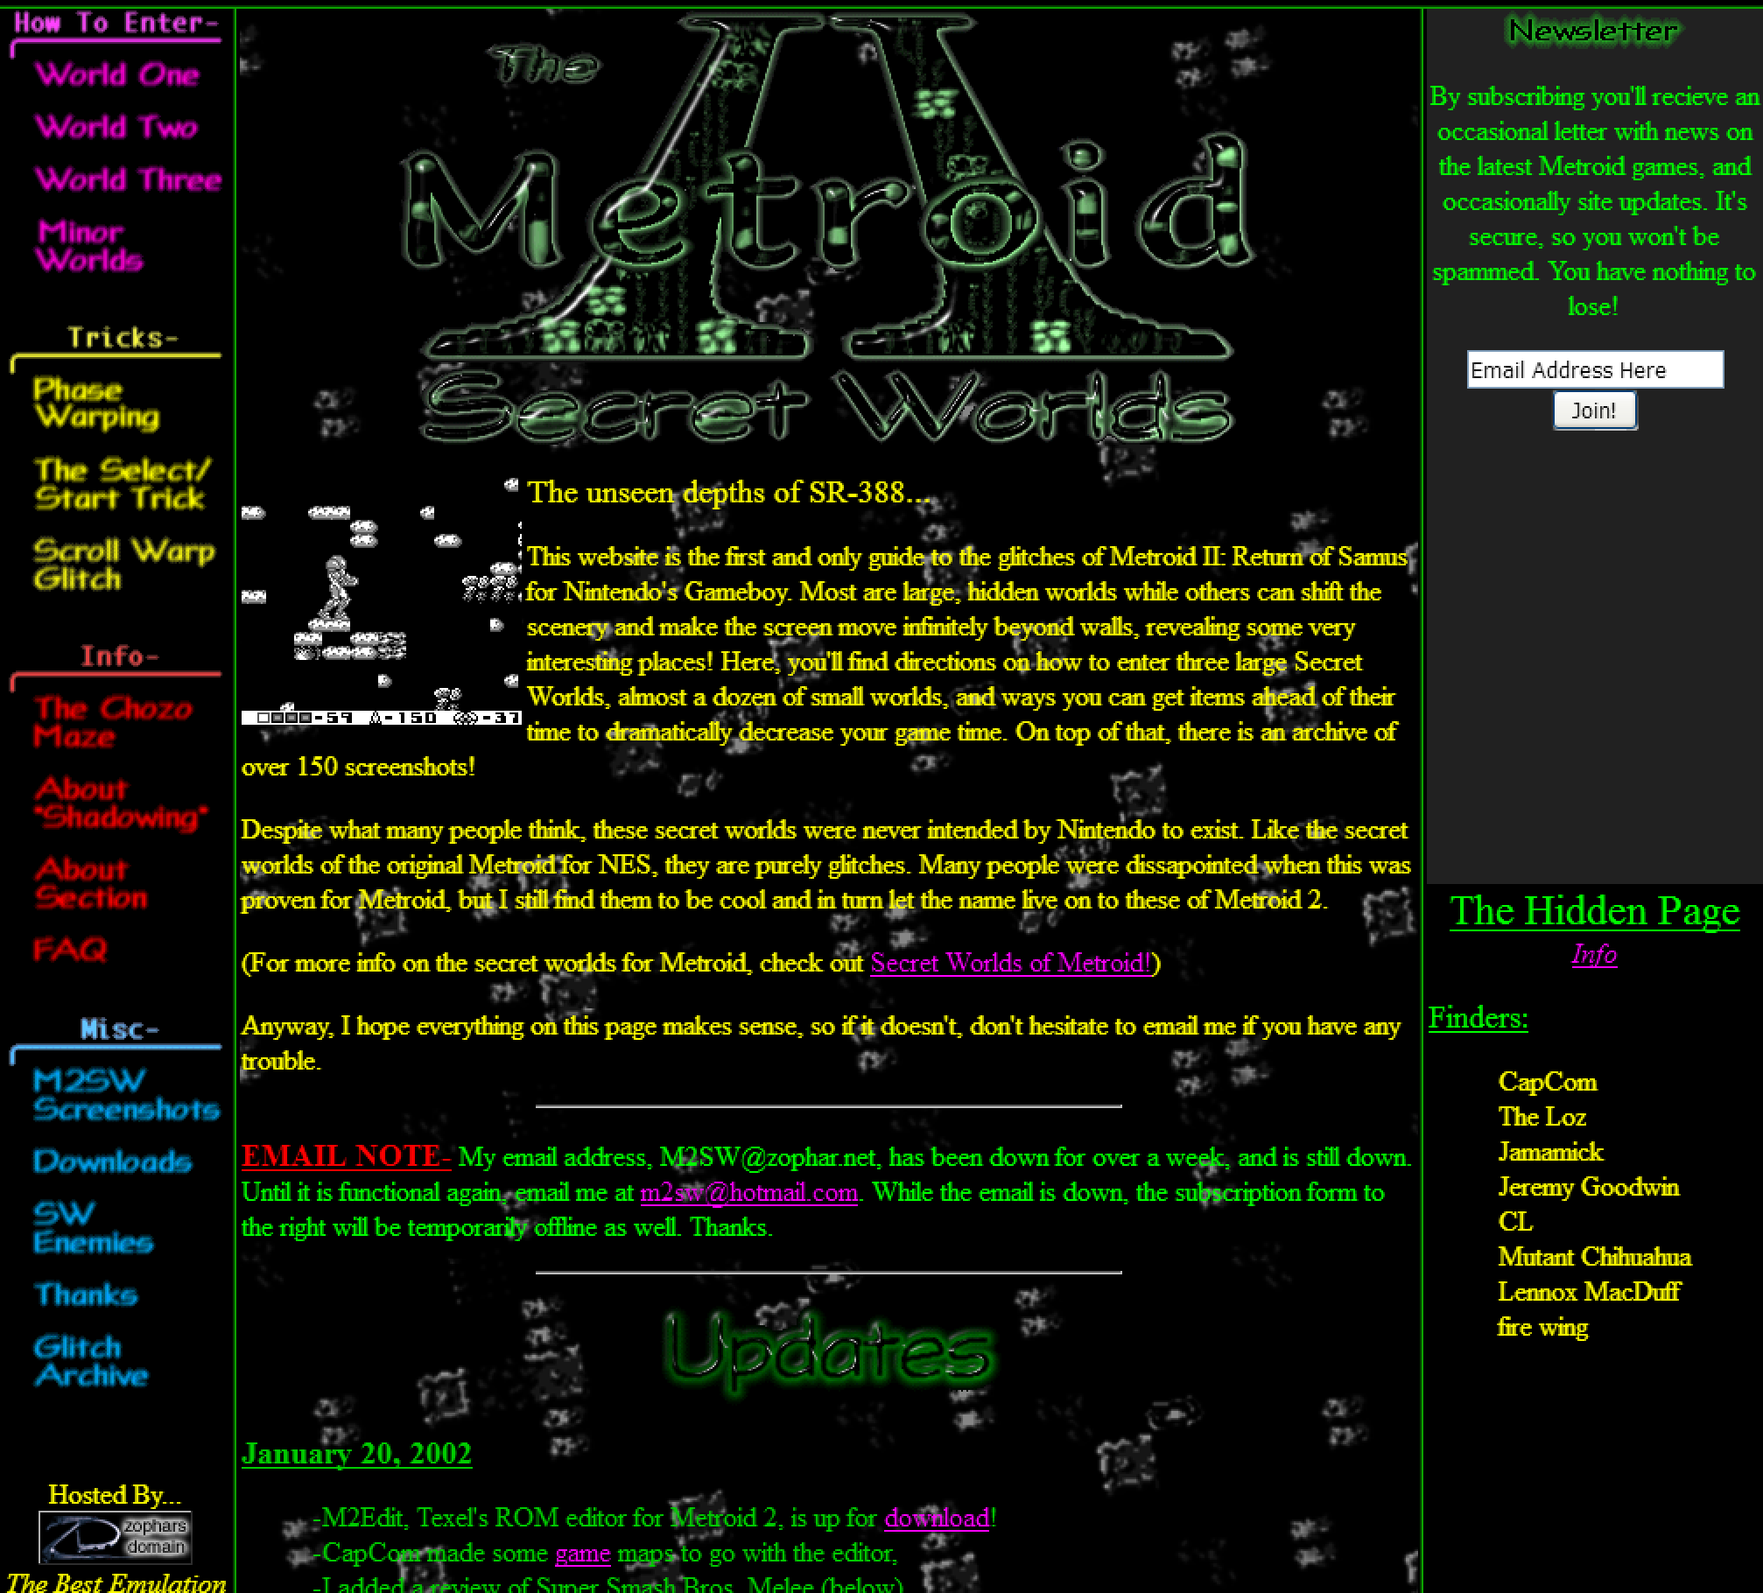
Task: Focus the Email Address Here field
Action: [x=1595, y=369]
